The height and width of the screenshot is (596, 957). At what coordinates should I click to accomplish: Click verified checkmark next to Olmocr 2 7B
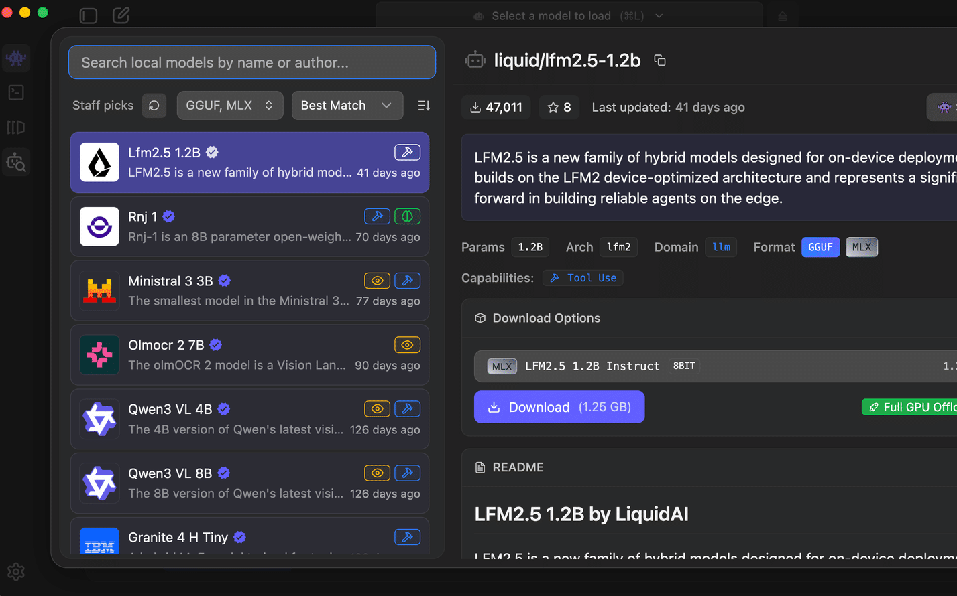point(216,345)
